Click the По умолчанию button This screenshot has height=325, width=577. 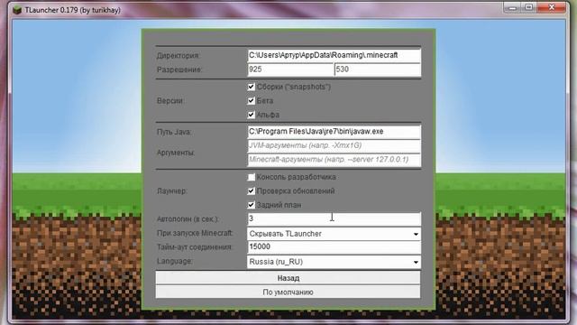(288, 292)
